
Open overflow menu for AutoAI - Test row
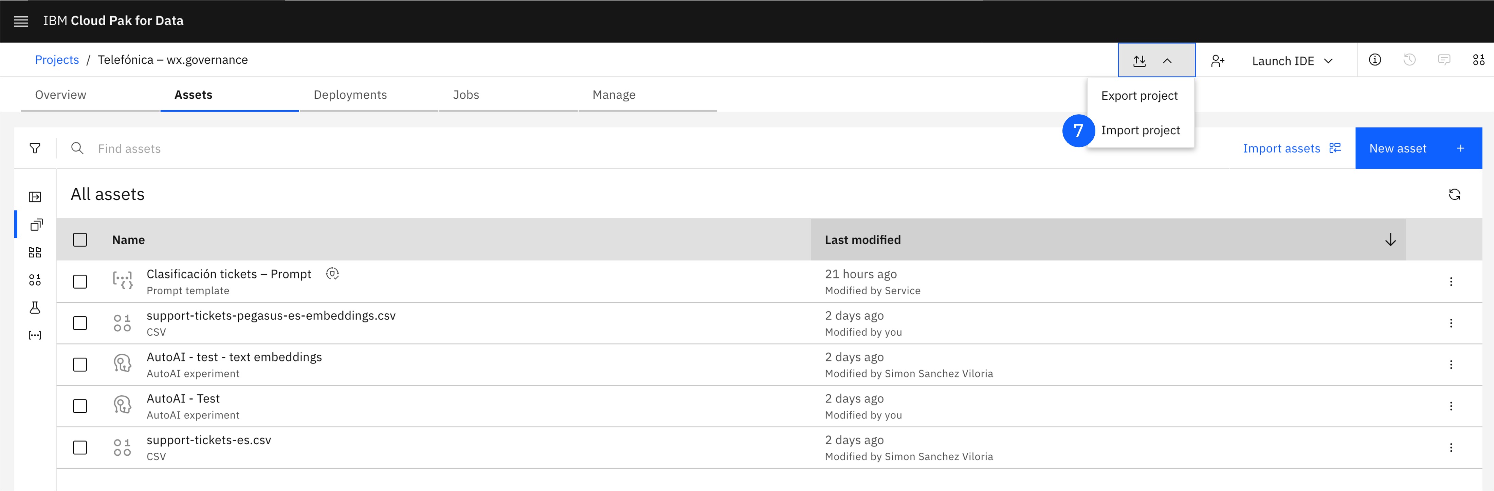click(x=1451, y=406)
